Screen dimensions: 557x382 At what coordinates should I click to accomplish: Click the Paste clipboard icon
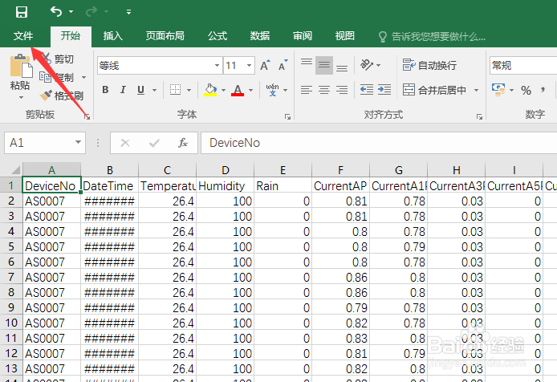(x=21, y=67)
